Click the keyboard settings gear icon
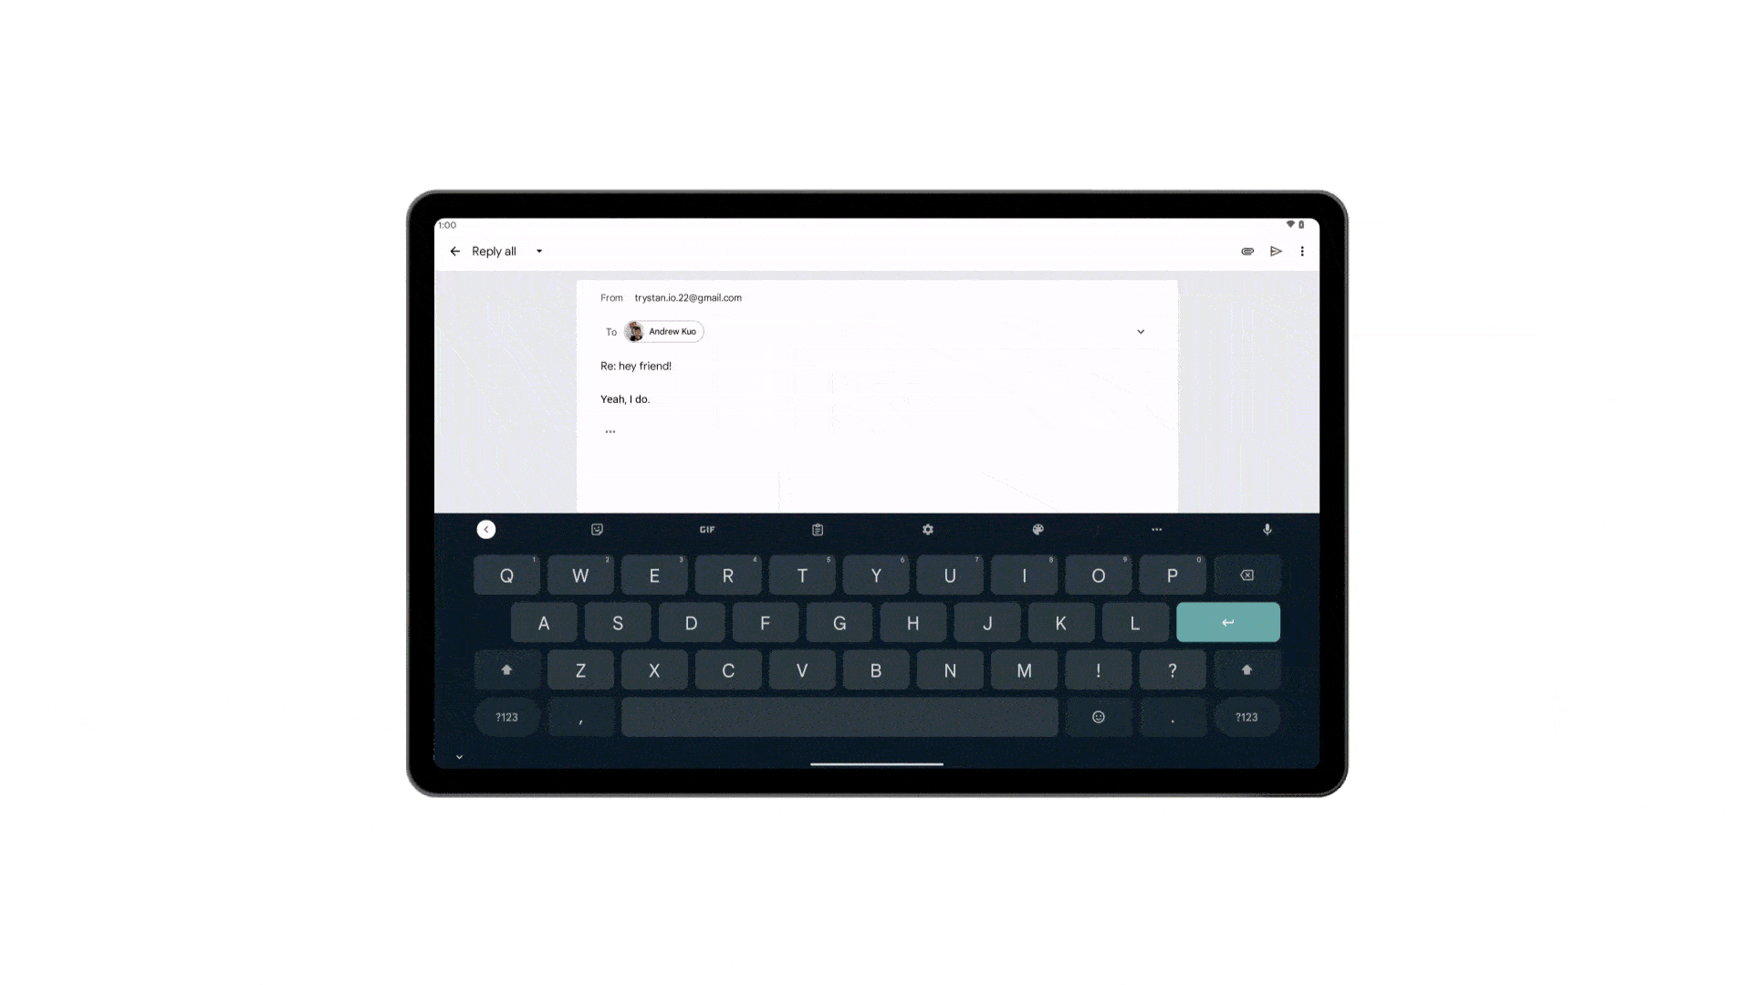Viewport: 1752px width, 985px height. tap(928, 529)
